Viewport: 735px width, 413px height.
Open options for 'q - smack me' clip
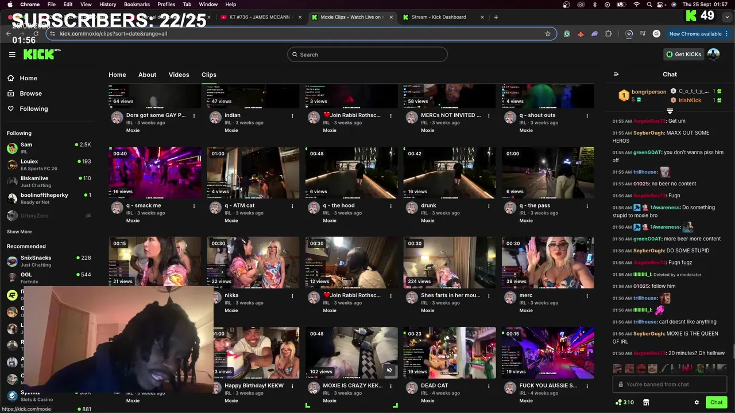pos(194,206)
